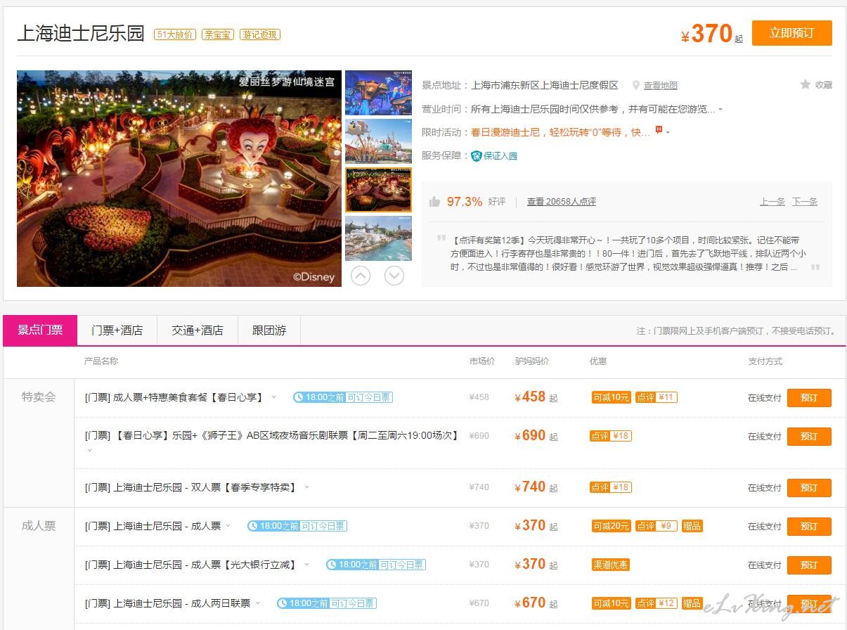
Task: Click the 51大放价 tag
Action: [175, 34]
